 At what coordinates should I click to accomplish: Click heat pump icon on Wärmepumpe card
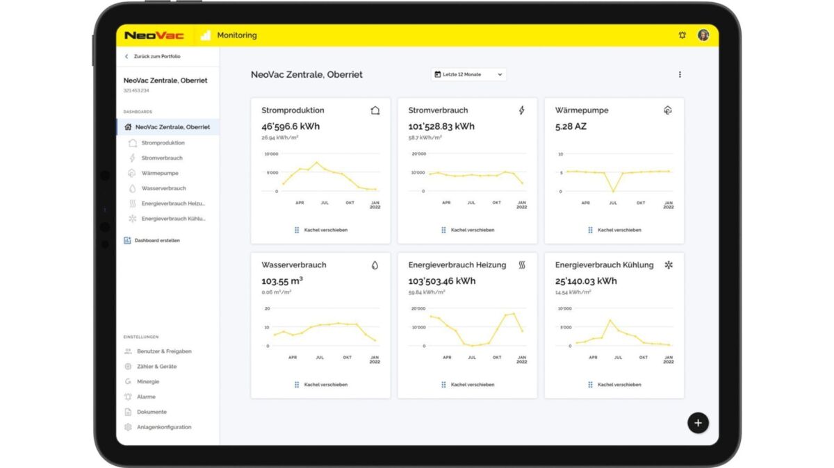pos(668,110)
